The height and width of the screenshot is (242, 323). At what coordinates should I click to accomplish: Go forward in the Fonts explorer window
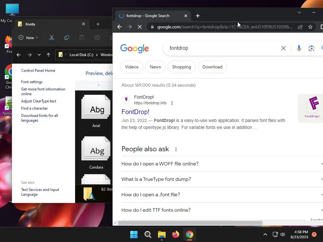29,55
